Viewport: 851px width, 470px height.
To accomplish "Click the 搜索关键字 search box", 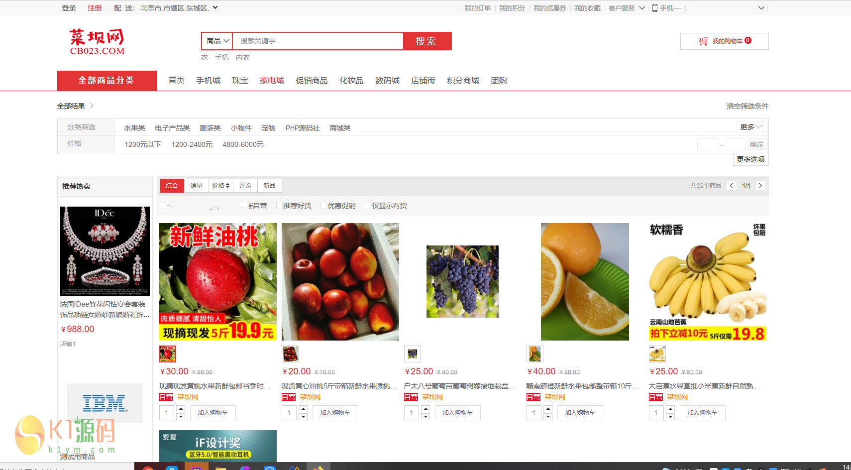I will (318, 41).
